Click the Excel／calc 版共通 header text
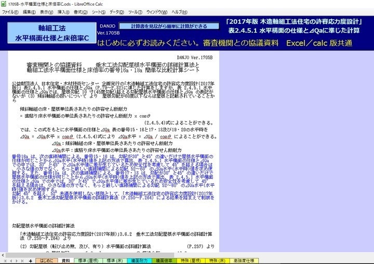Viewport: 374px width, 264px height. 319,43
